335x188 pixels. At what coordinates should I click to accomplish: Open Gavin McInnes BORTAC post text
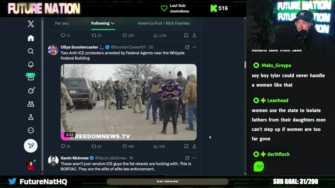tap(126, 166)
